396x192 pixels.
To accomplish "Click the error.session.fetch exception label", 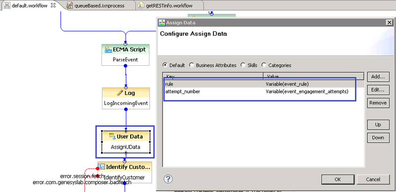I will (x=82, y=176).
